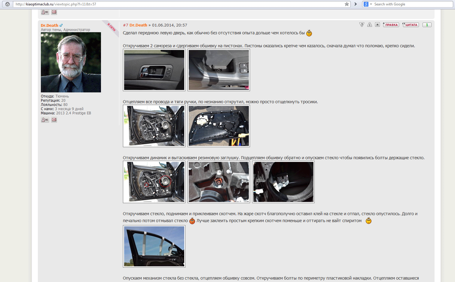Open door panel thumbnail with red circles
455x282 pixels.
pos(154,182)
